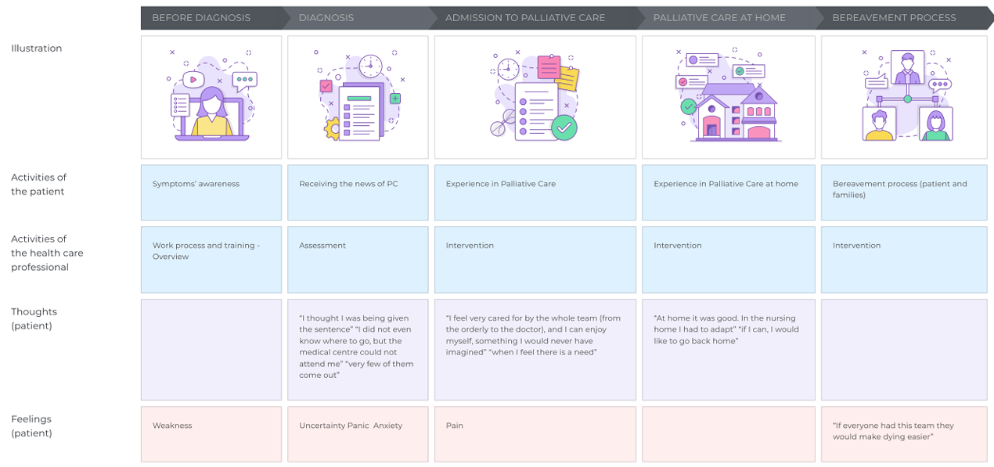Click the woman at laptop illustration
994x467 pixels.
point(211,113)
